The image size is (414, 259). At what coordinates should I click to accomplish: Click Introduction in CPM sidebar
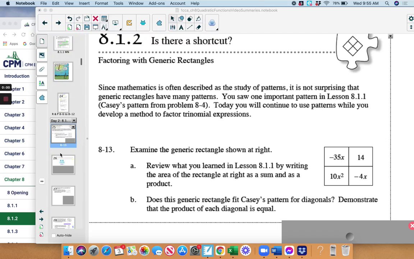(18, 76)
